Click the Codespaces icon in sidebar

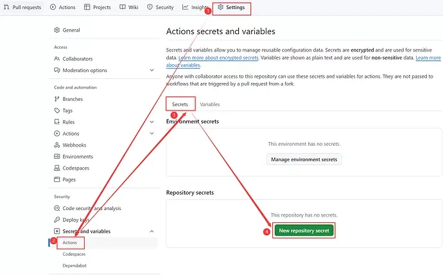click(x=57, y=168)
